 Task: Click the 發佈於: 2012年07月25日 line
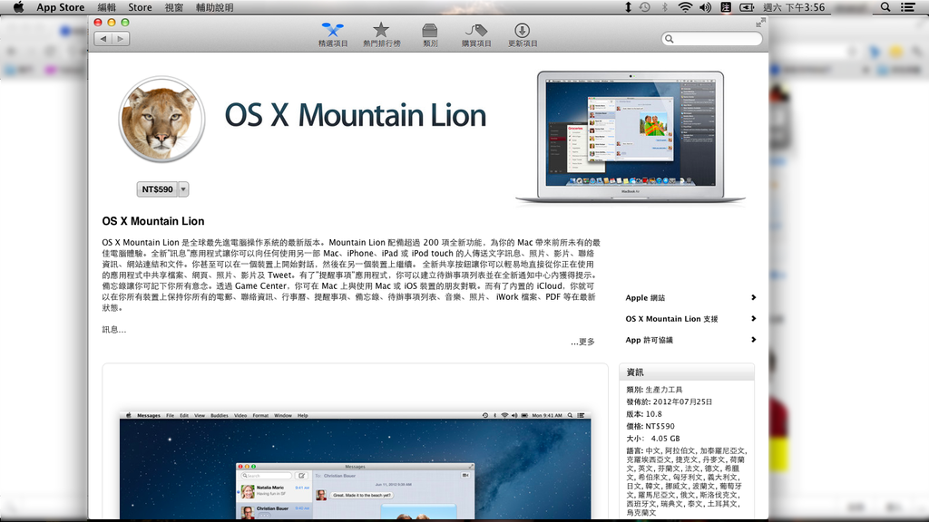[669, 401]
